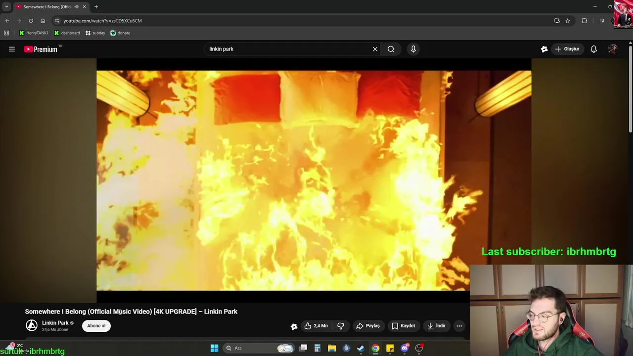The height and width of the screenshot is (356, 633).
Task: Select the video title text
Action: 131,311
